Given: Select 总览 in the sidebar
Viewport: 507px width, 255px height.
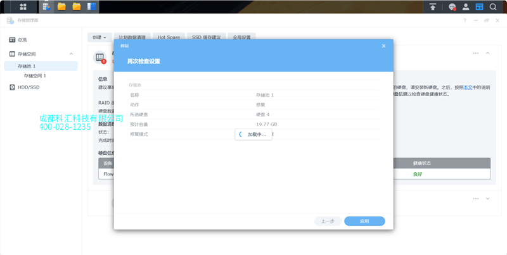Looking at the screenshot, I should [22, 40].
